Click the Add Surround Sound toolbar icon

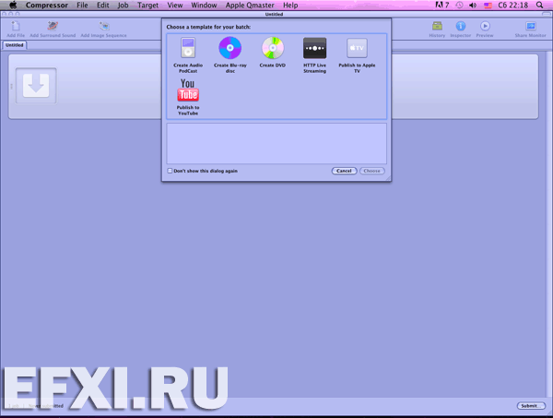[x=53, y=27]
